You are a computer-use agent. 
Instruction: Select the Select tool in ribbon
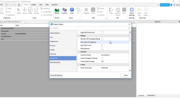pos(19,11)
